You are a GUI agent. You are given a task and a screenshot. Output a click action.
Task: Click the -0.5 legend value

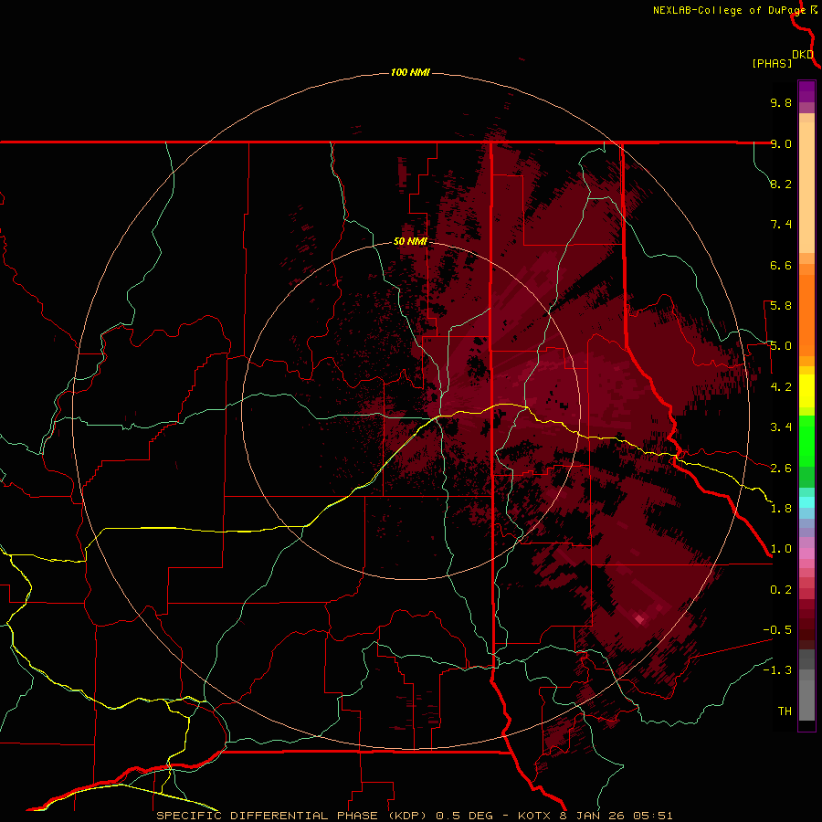pos(777,630)
